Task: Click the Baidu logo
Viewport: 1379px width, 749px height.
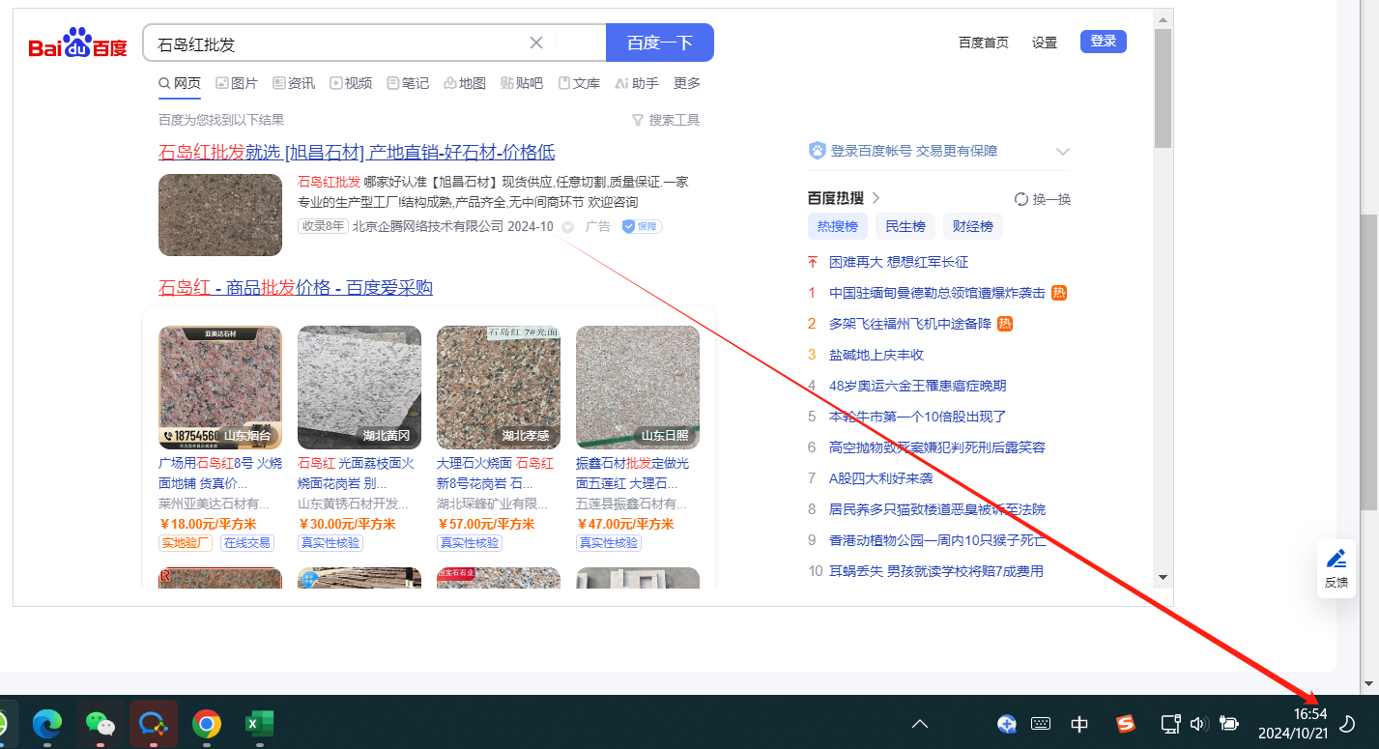Action: pos(77,44)
